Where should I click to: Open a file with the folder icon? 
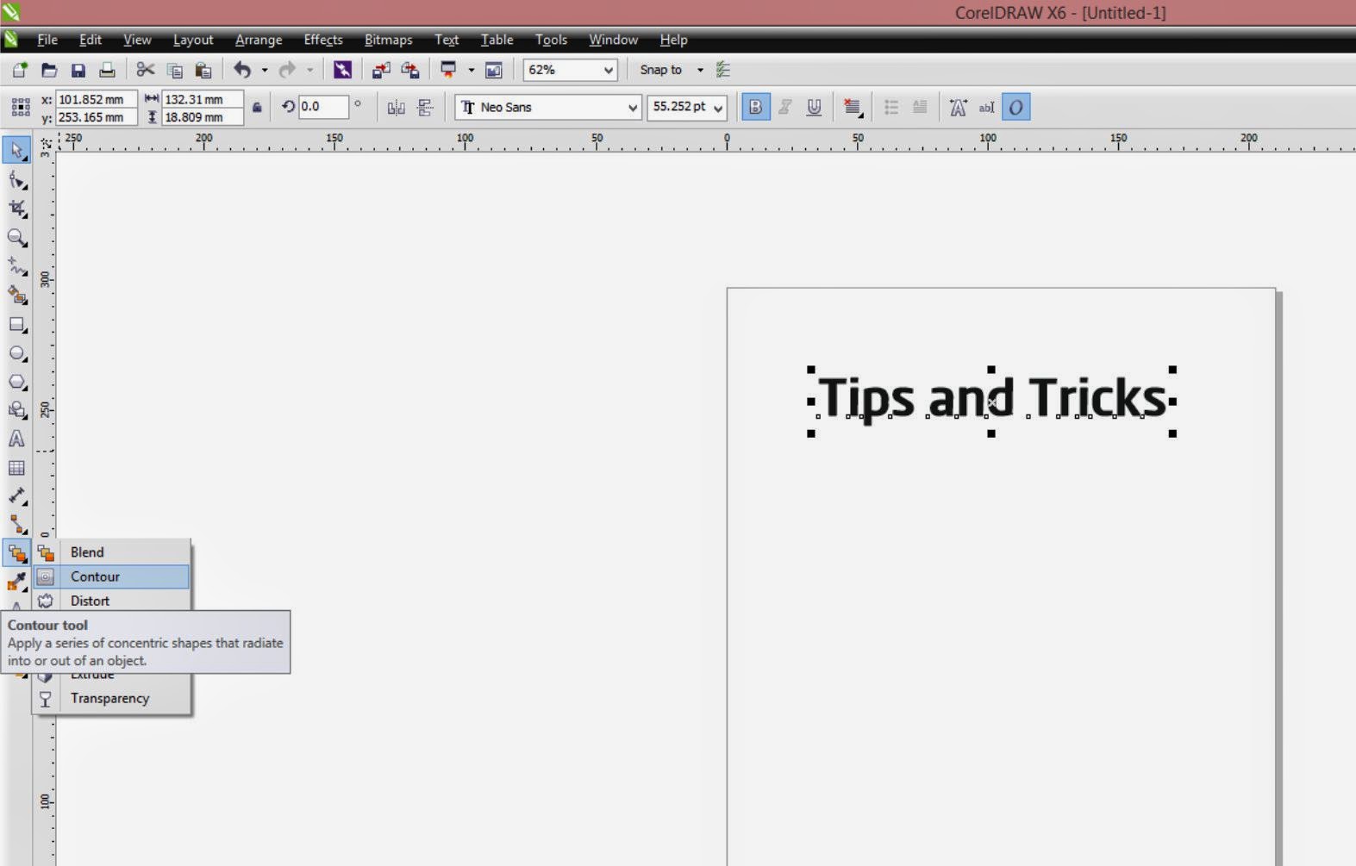coord(49,70)
